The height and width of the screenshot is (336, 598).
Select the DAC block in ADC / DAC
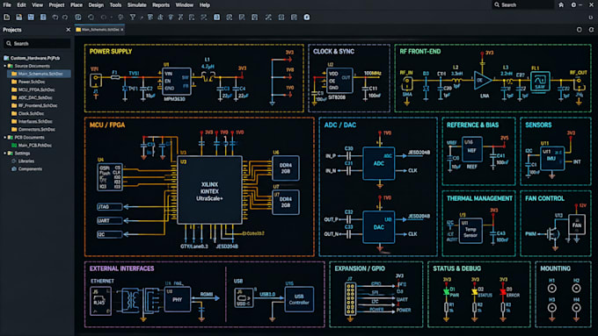379,227
